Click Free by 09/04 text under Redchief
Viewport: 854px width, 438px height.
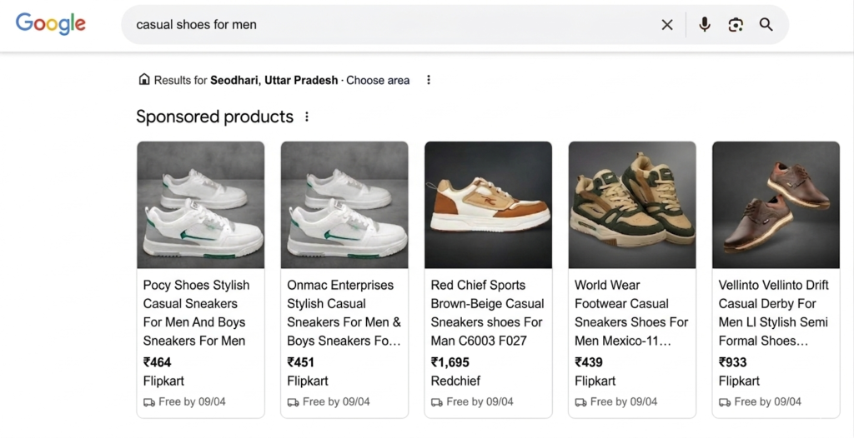(x=480, y=401)
